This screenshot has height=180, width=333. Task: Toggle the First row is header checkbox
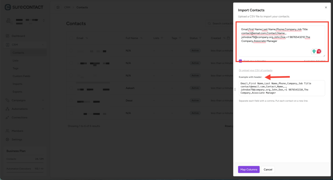pyautogui.click(x=240, y=61)
